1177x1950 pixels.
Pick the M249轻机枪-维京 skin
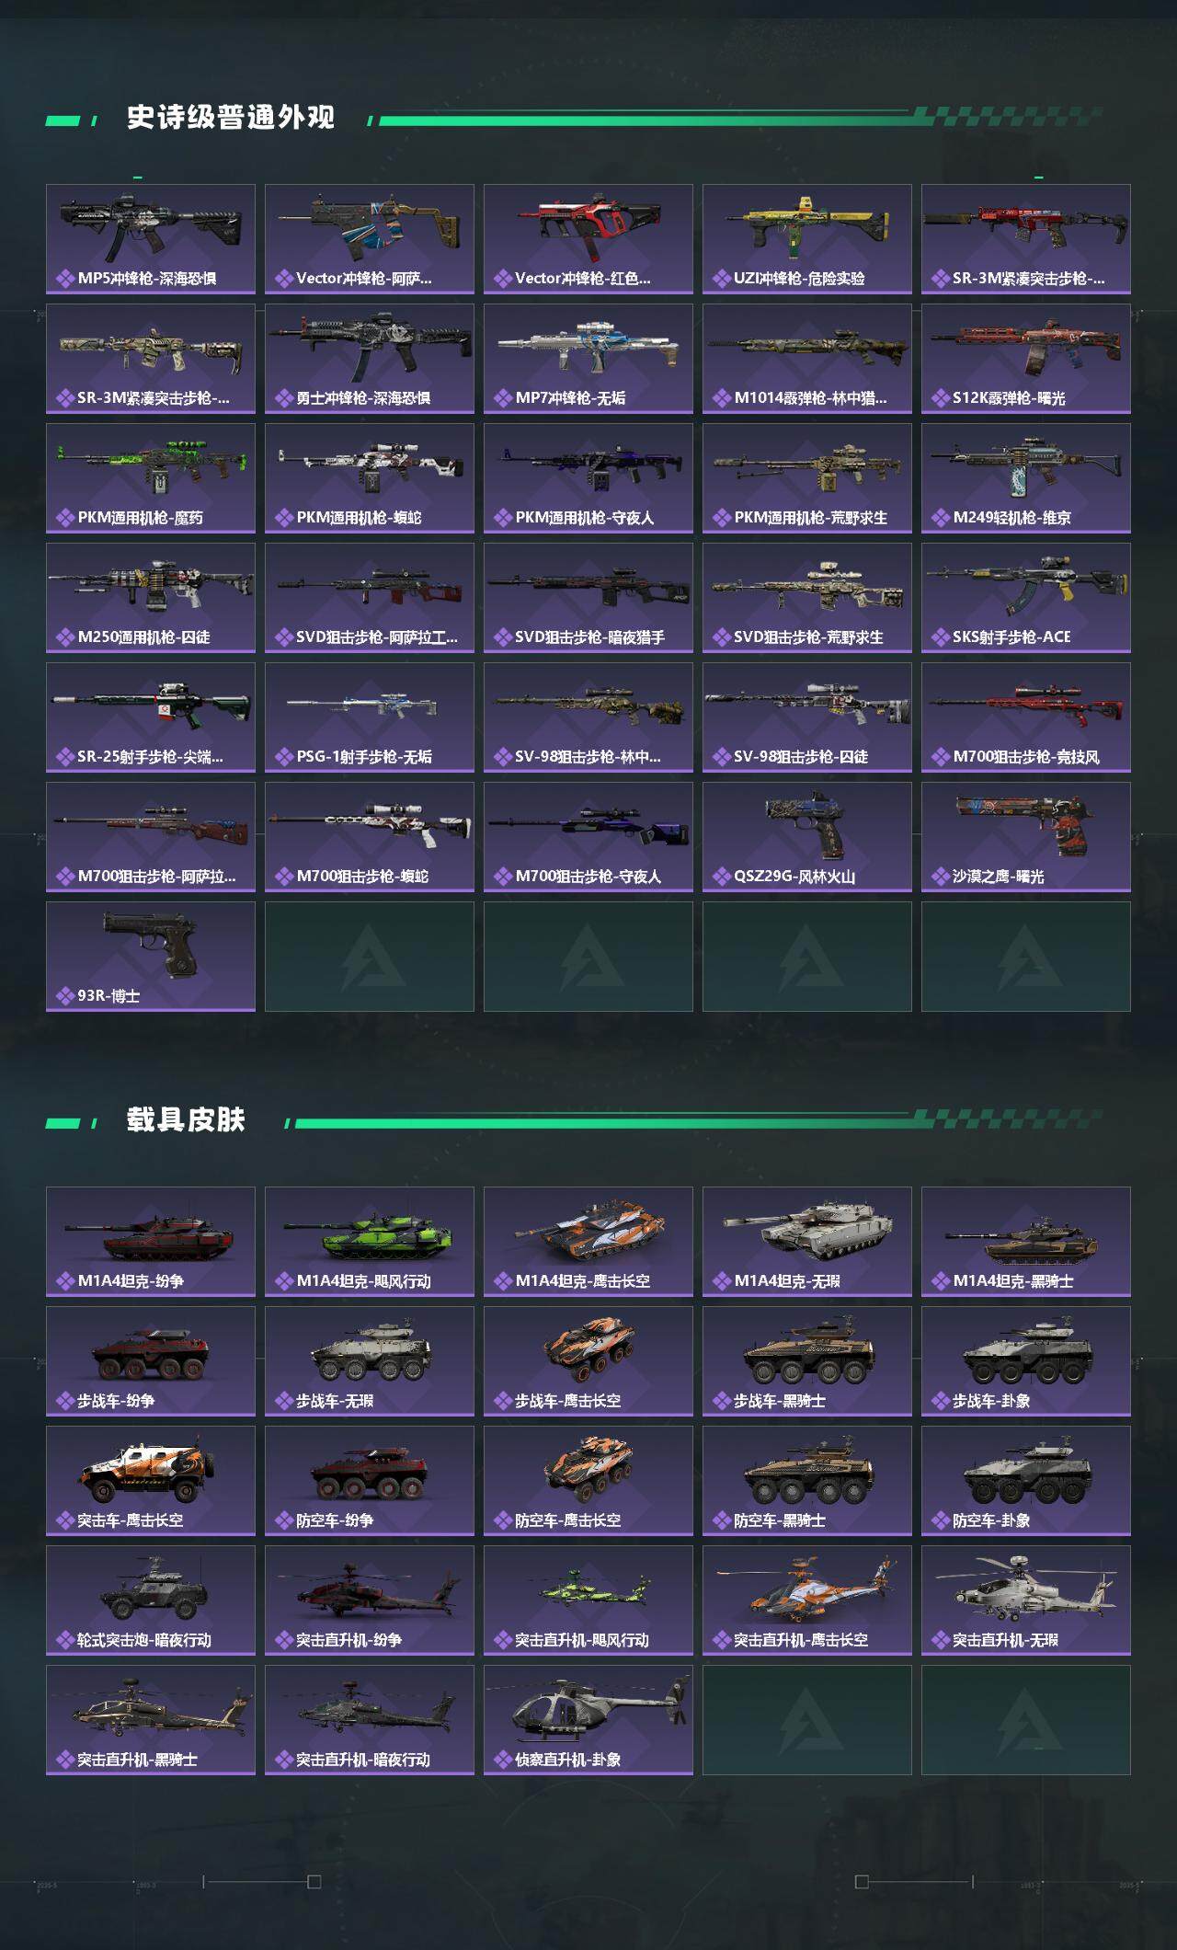click(x=1026, y=478)
